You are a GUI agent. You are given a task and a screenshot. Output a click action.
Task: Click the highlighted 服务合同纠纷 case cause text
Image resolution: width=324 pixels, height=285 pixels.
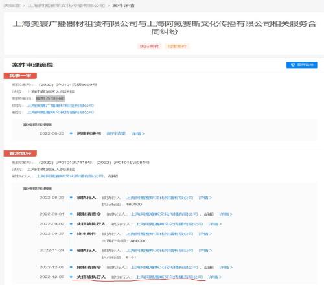tap(51, 98)
